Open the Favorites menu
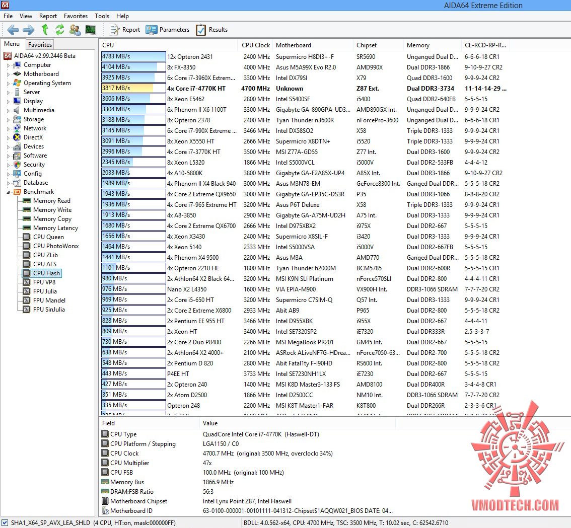Viewport: 571px width, 528px height. click(76, 16)
